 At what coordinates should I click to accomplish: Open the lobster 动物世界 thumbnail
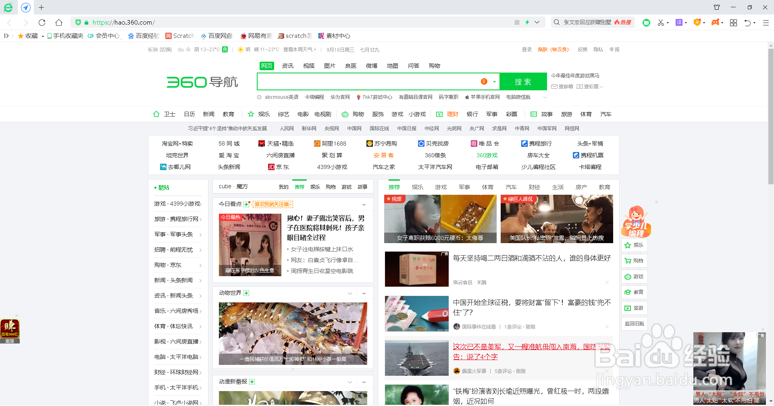[293, 334]
